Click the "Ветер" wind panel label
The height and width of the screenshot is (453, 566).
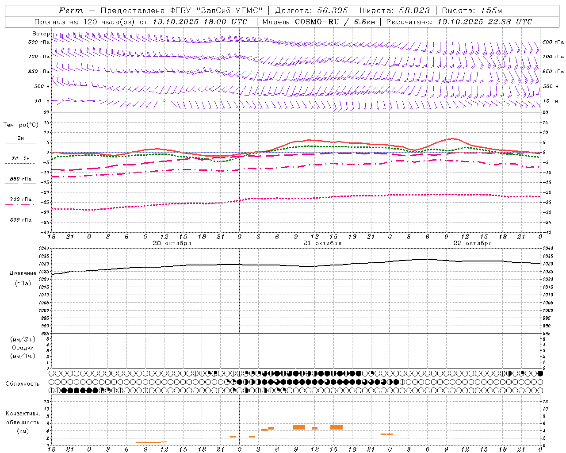coord(41,34)
